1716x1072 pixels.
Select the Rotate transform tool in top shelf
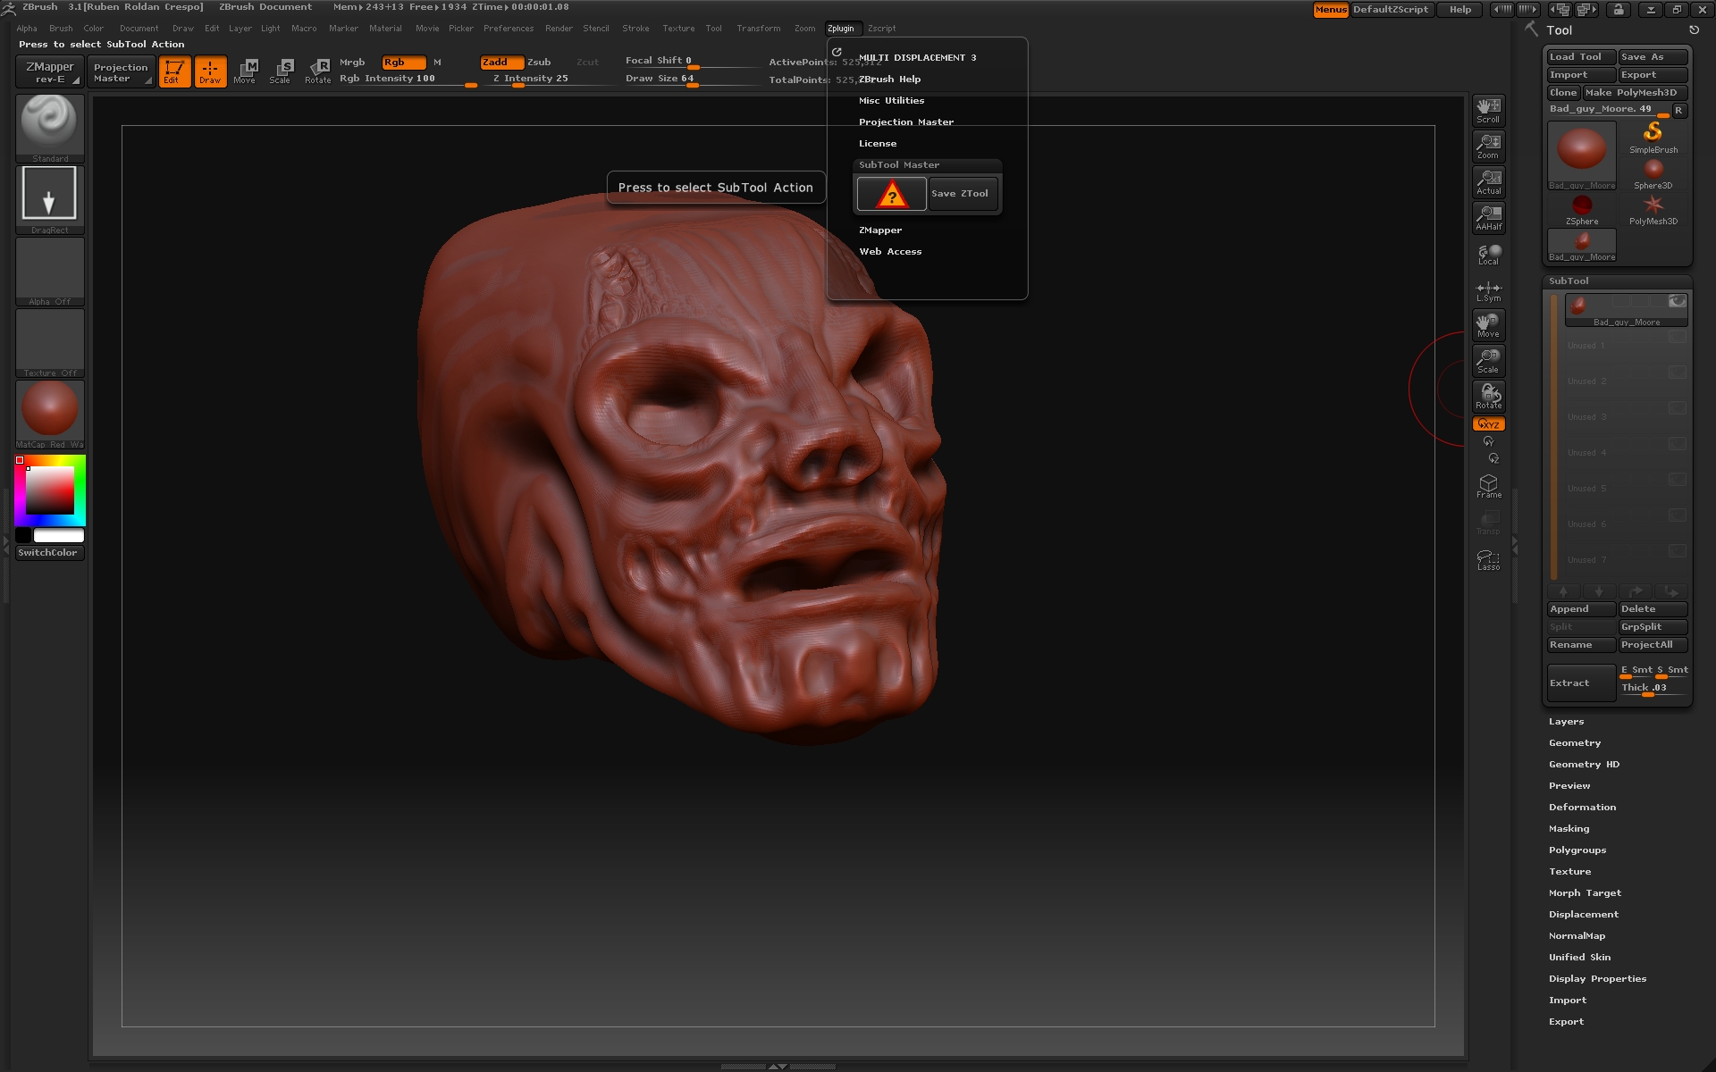(318, 71)
